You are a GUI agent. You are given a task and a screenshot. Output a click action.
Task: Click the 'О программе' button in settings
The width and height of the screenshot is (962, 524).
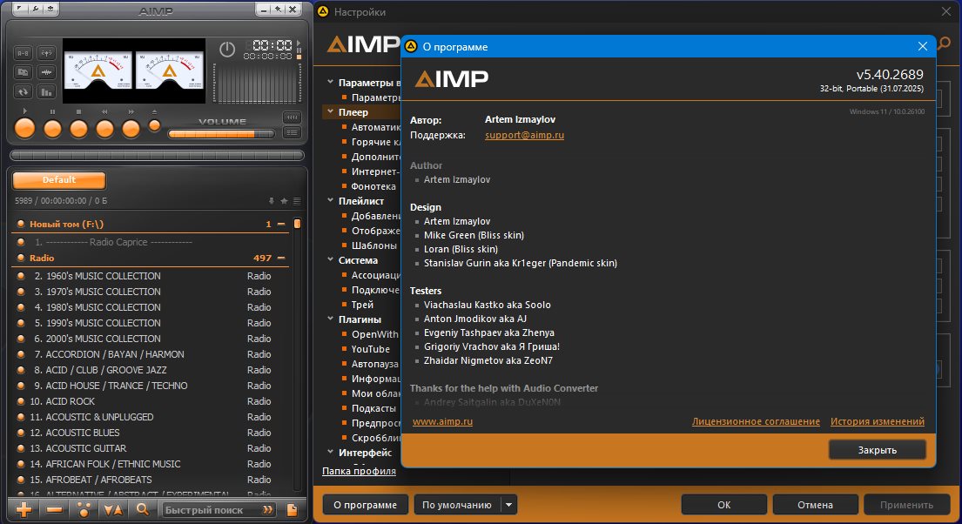tap(365, 505)
